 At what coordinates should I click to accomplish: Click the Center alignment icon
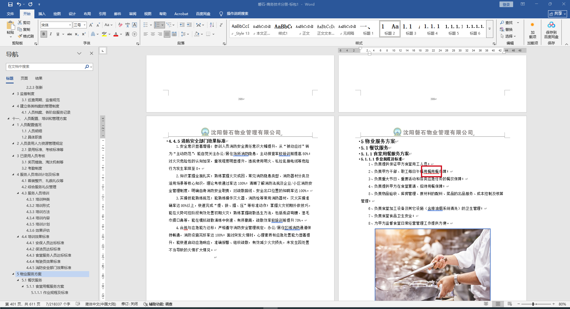pyautogui.click(x=153, y=34)
